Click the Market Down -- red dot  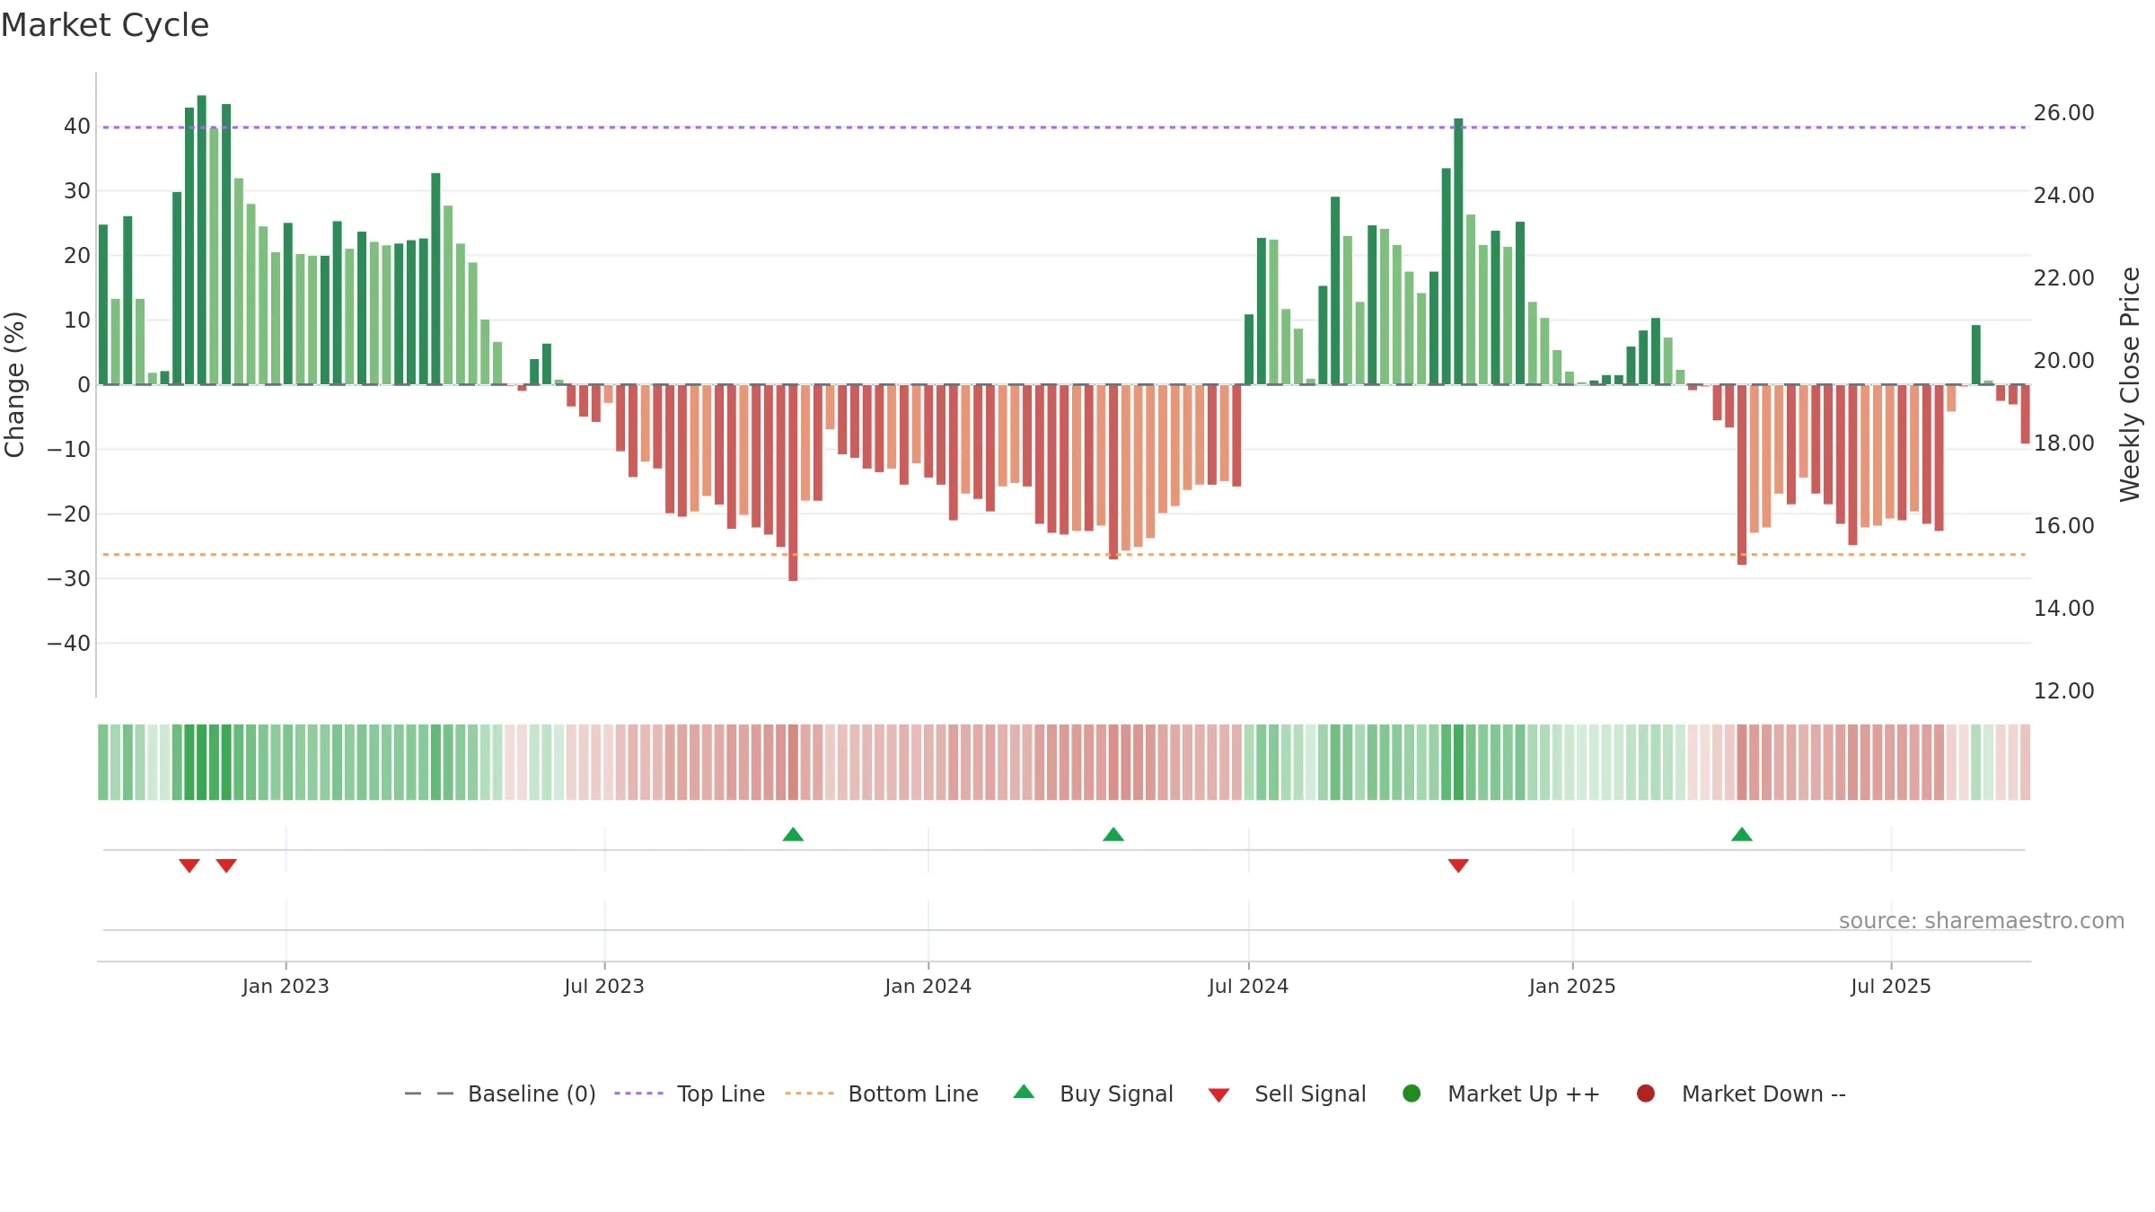(1646, 1093)
